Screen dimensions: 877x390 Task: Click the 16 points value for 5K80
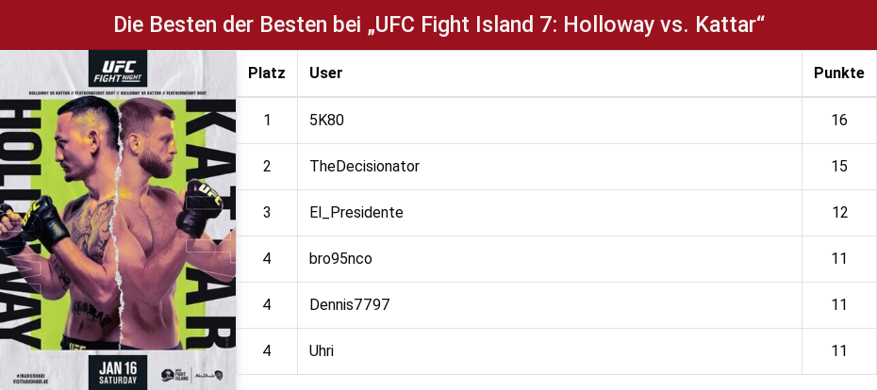click(839, 121)
